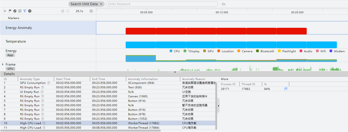Click the play button in the timeline toolbar
Screen dimensions: 348x132
[5, 11]
